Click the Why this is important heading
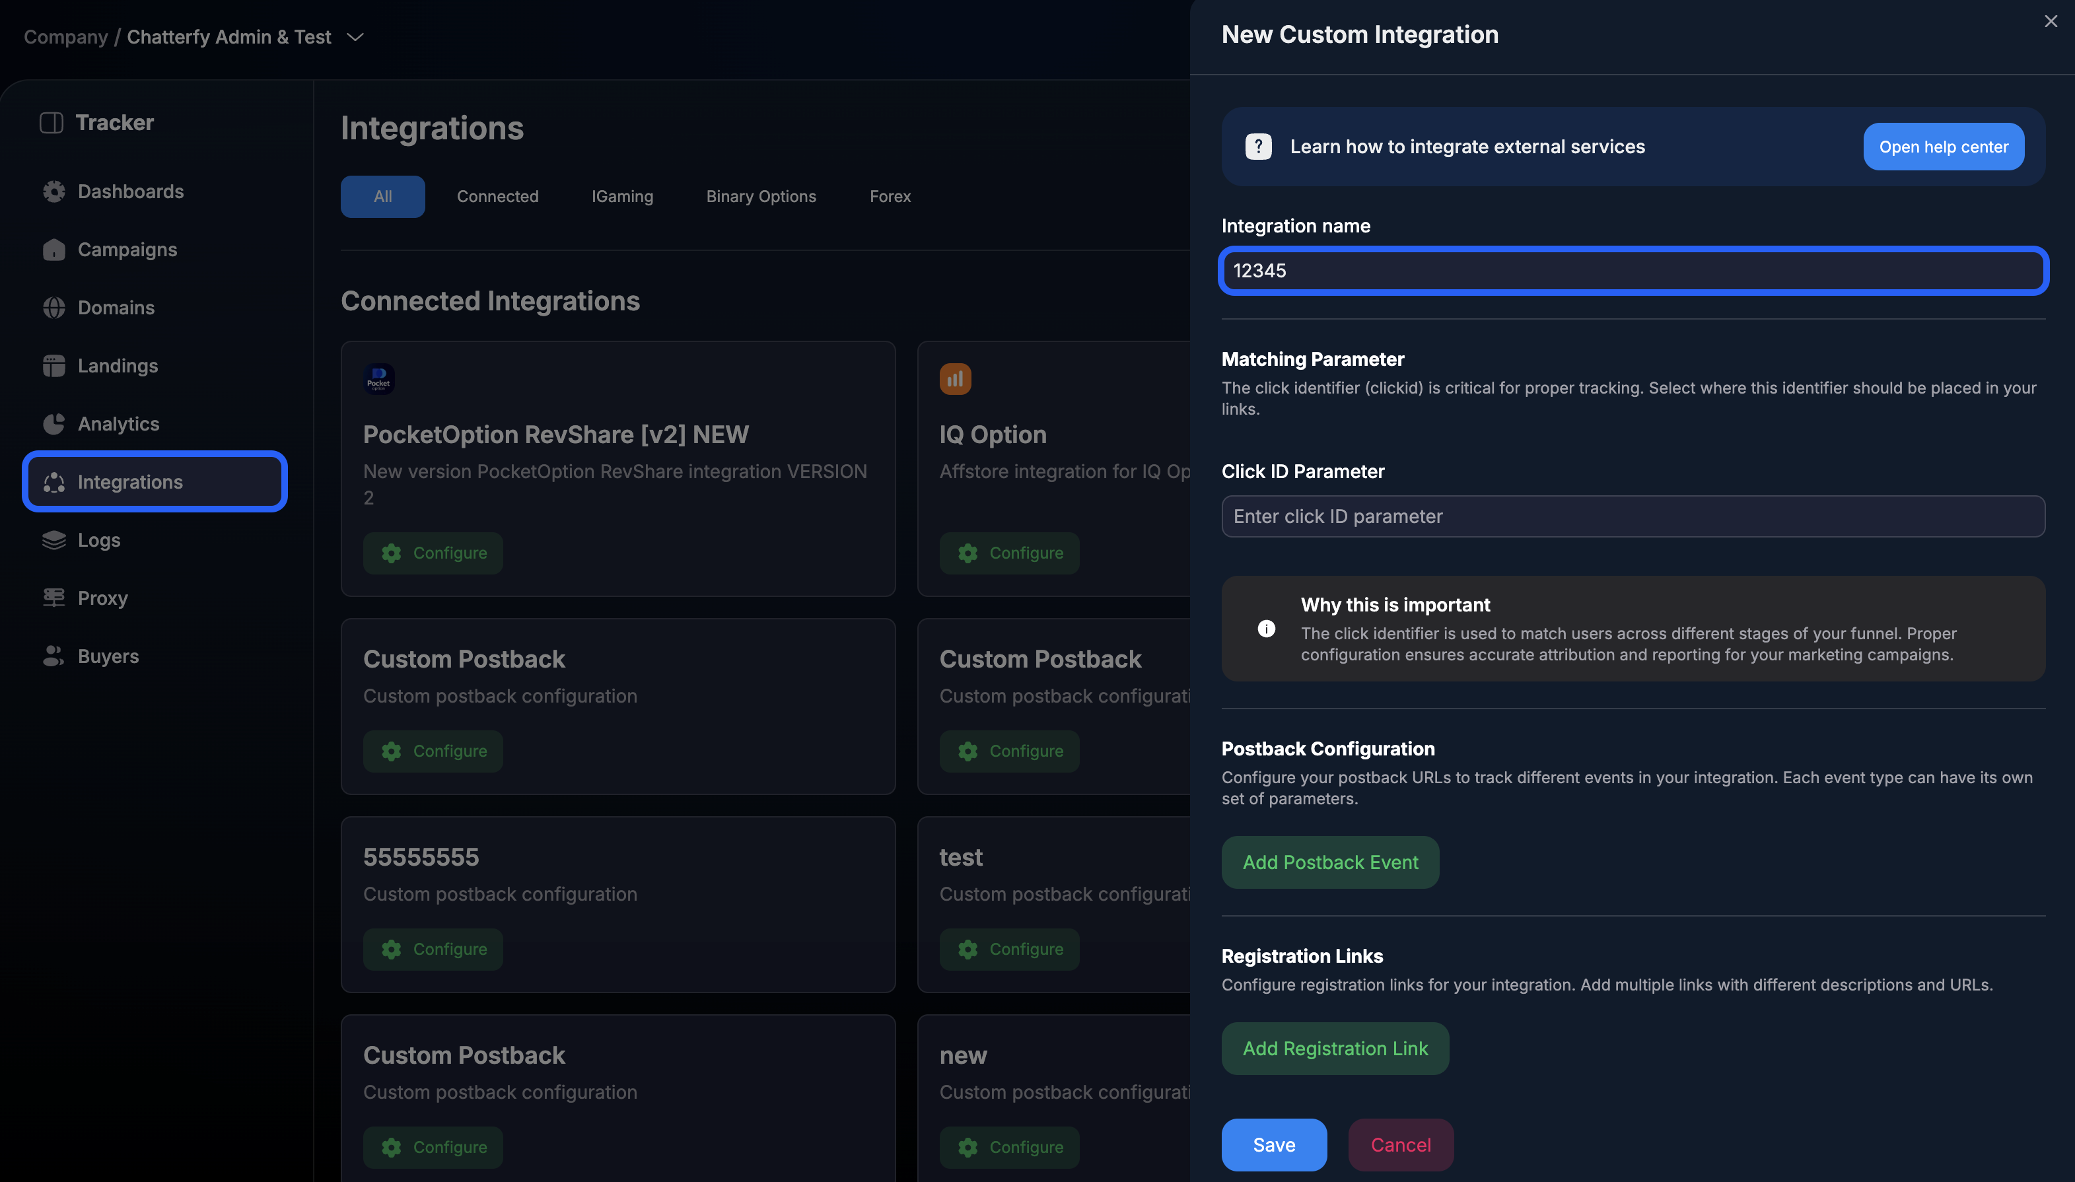Viewport: 2075px width, 1182px height. click(1395, 605)
